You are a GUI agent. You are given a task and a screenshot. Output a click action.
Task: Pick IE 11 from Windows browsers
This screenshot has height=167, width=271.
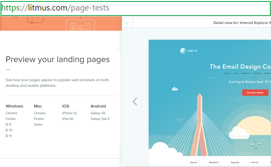[x=9, y=136]
